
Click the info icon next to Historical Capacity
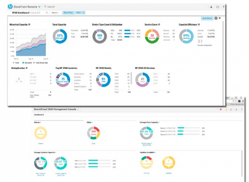(x=29, y=24)
